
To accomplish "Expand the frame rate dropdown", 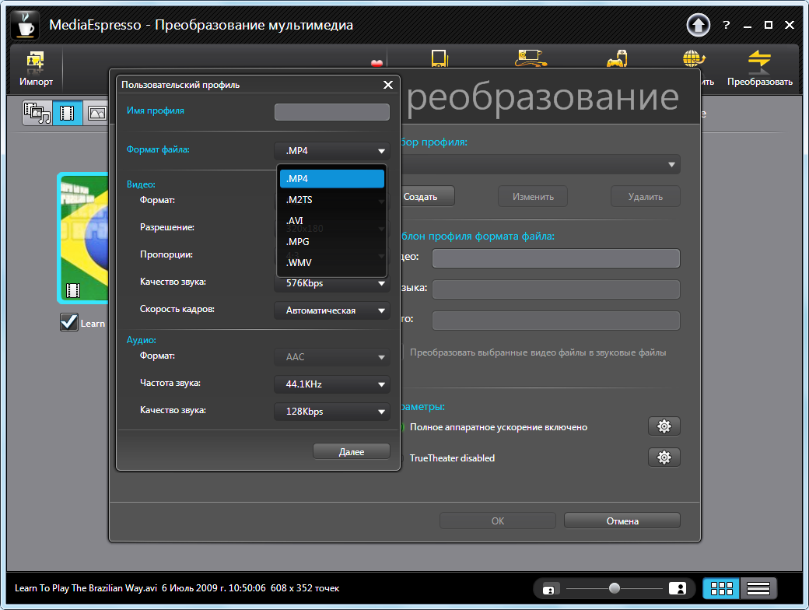I will tap(331, 310).
